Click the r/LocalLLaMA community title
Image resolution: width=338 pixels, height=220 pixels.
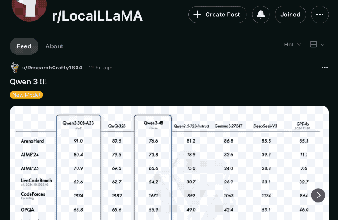98,15
